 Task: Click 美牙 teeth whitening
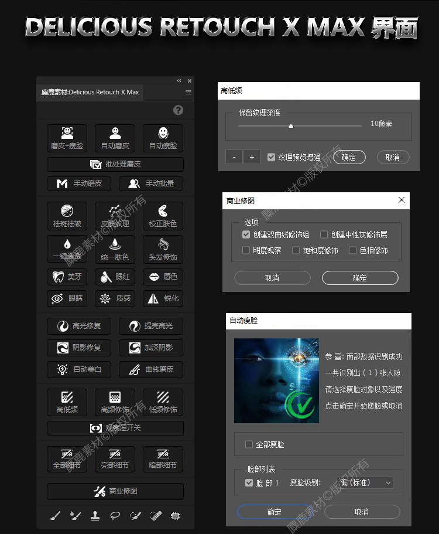click(67, 277)
